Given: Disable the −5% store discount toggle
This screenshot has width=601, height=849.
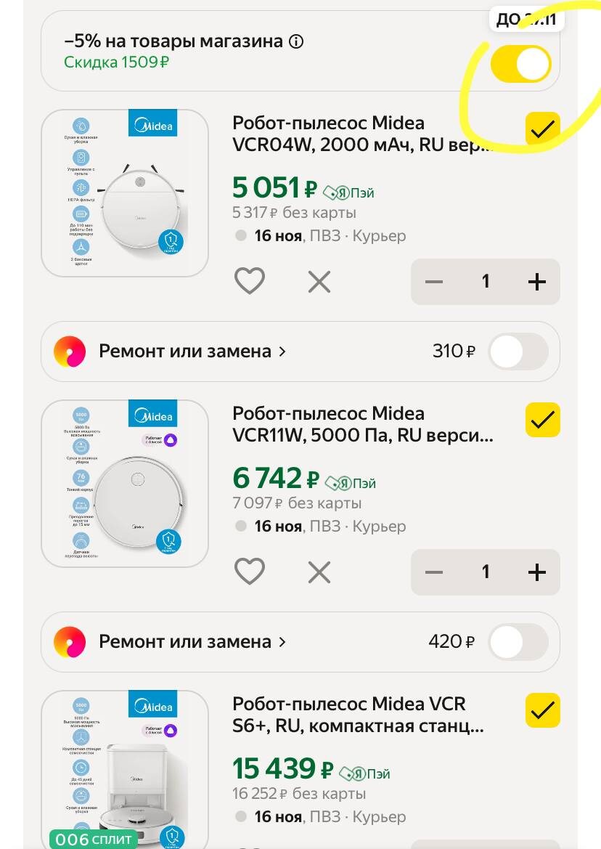Looking at the screenshot, I should [x=520, y=65].
